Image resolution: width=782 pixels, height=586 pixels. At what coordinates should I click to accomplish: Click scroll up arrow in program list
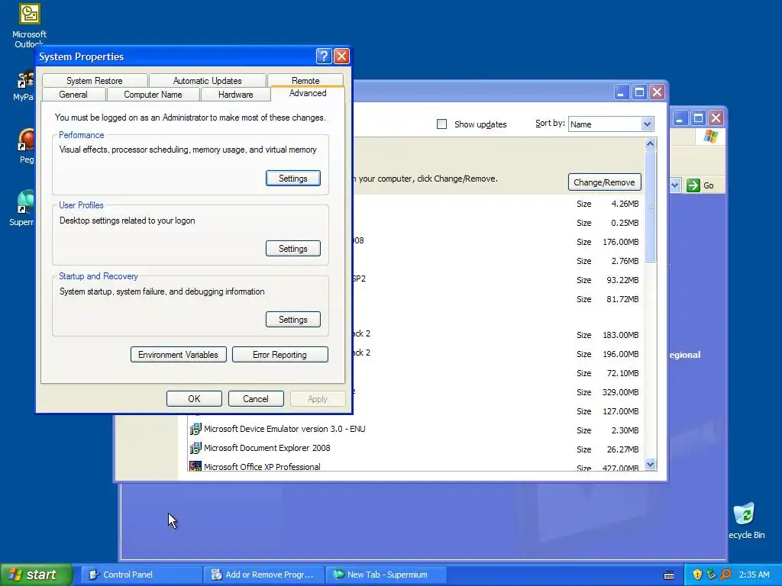pos(650,144)
